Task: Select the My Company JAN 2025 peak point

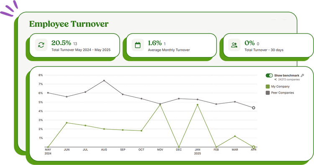Action: (x=198, y=105)
